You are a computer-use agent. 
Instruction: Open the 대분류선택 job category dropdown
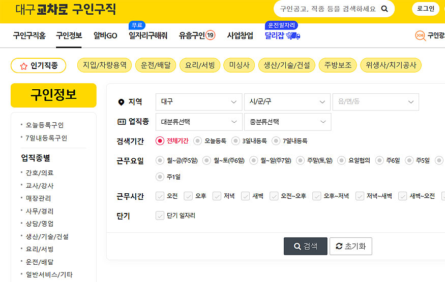[x=199, y=122]
